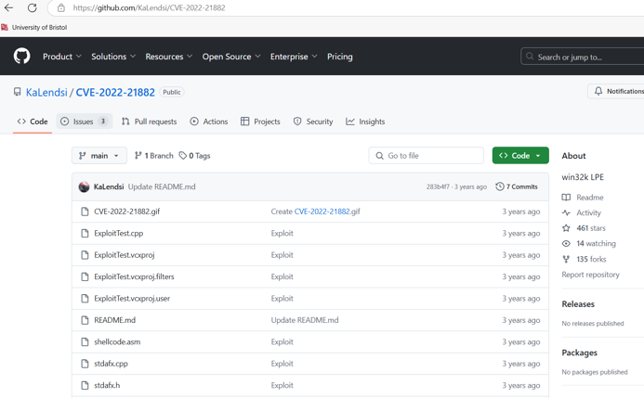This screenshot has height=398, width=644.
Task: Expand the Solutions menu
Action: point(113,57)
